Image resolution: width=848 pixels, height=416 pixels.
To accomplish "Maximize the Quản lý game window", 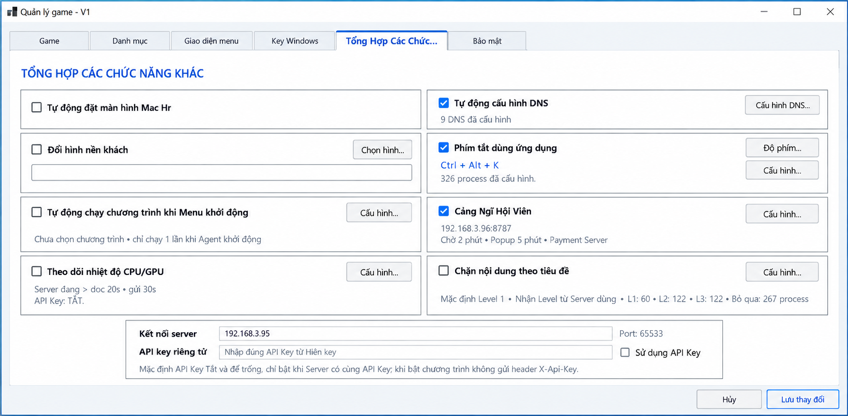I will 797,12.
